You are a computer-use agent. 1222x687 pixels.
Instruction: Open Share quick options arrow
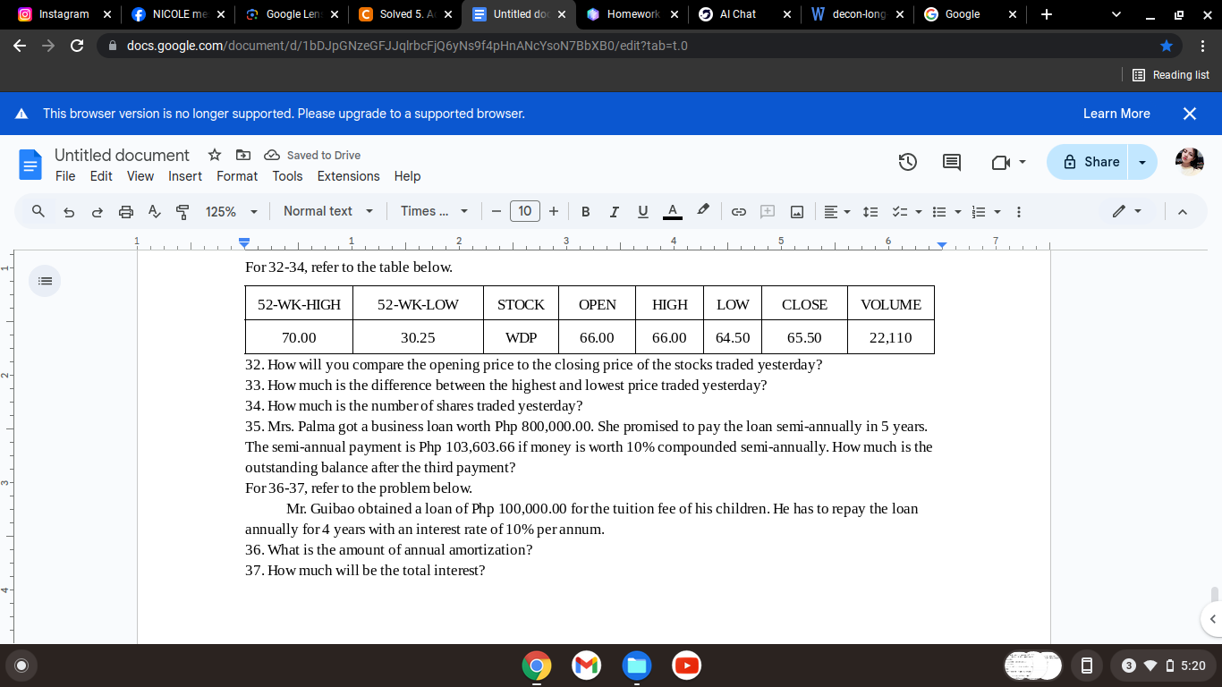1142,162
